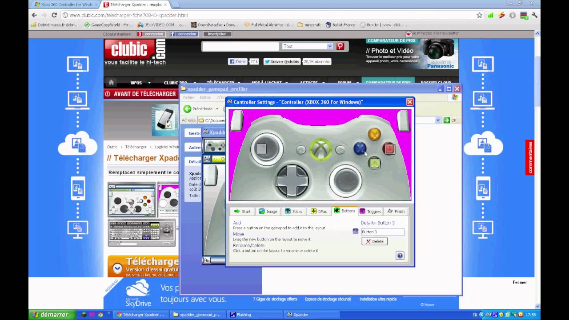This screenshot has height=320, width=569.
Task: Open the minecraft bookmark folder
Action: click(x=309, y=25)
